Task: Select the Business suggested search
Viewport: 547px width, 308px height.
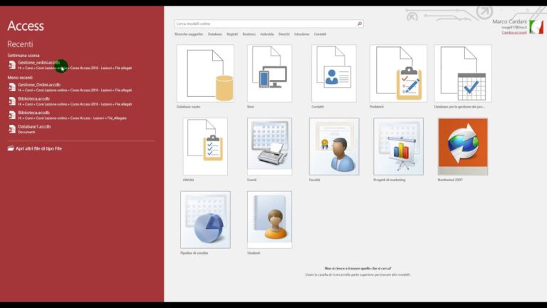Action: [x=249, y=34]
